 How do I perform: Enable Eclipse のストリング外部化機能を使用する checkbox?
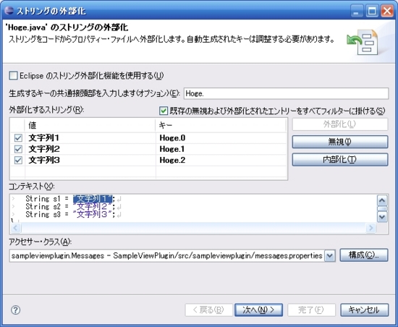(13, 75)
